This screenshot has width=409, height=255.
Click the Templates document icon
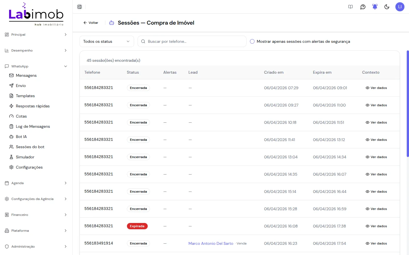click(x=11, y=96)
